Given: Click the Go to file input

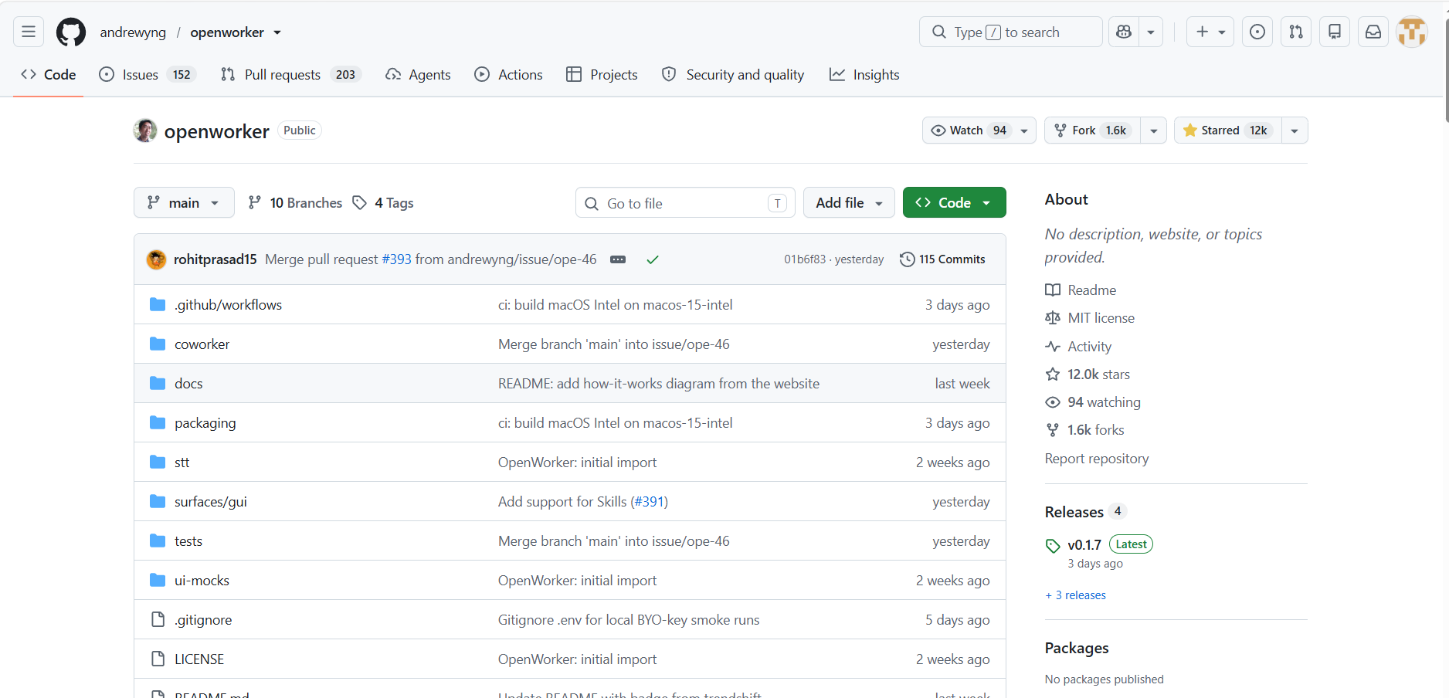Looking at the screenshot, I should [685, 203].
